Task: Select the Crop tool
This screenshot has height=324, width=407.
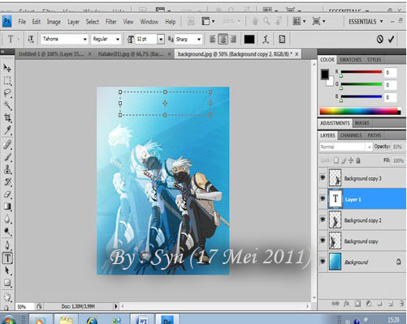Action: coord(7,117)
